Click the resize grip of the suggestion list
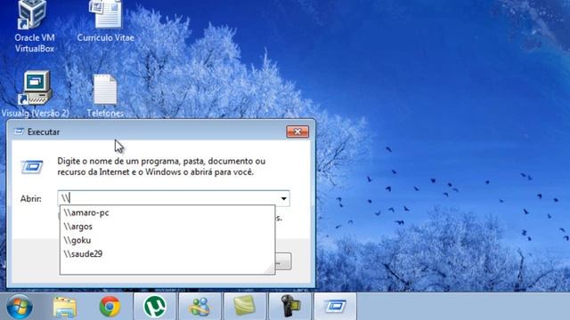 coord(270,269)
